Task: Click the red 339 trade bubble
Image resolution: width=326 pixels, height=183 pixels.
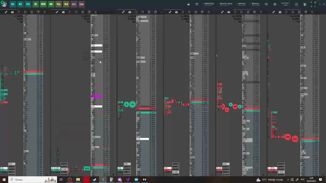Action: [x=288, y=137]
